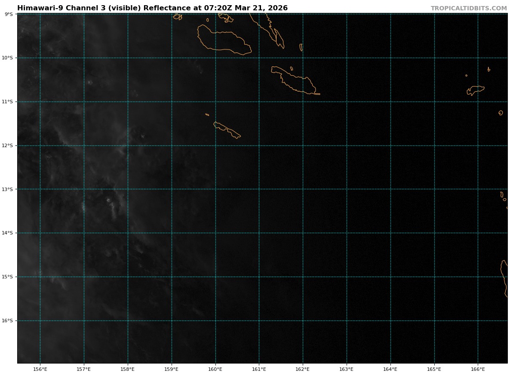The image size is (516, 373).
Task: Click the 14°S latitude axis label
Action: click(x=8, y=233)
